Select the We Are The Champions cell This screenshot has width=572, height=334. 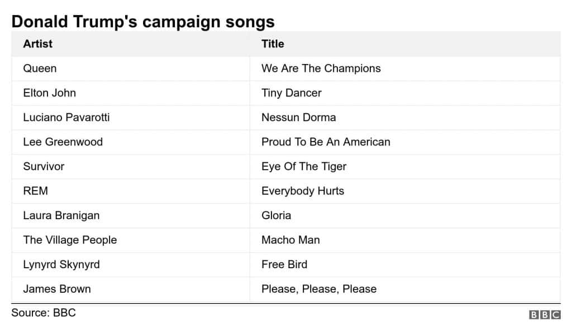coord(321,69)
